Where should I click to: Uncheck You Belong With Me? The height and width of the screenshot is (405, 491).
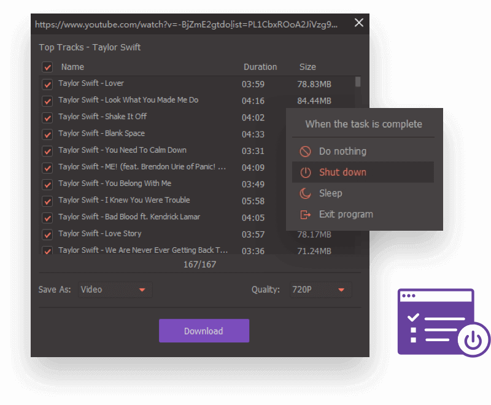click(47, 184)
